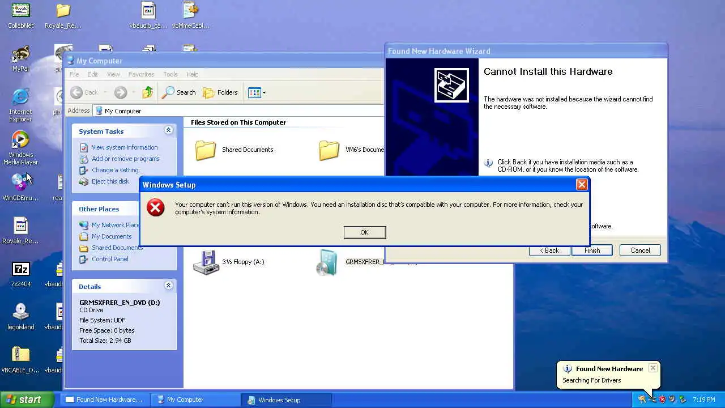Click Eject this disk link

(104, 181)
